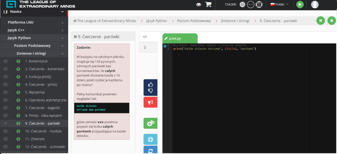Switch to the lightbulb hint tab
The height and width of the screenshot is (154, 337).
pyautogui.click(x=145, y=47)
